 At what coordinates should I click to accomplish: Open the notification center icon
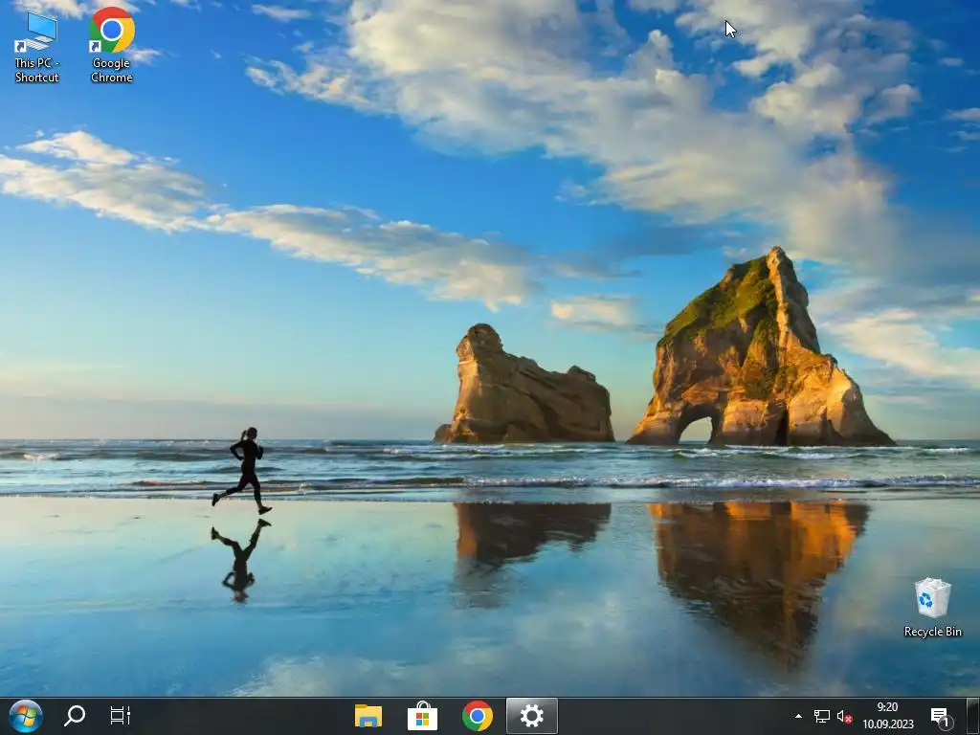[942, 717]
